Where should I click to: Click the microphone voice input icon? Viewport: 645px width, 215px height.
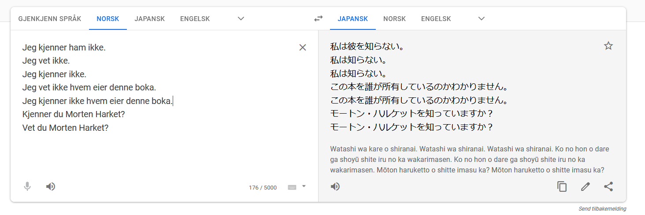point(27,187)
